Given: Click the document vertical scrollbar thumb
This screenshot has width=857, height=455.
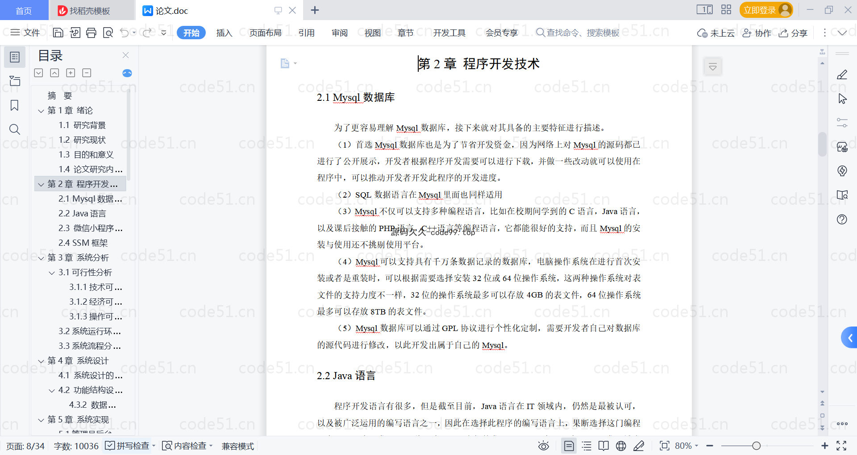Looking at the screenshot, I should coord(822,144).
